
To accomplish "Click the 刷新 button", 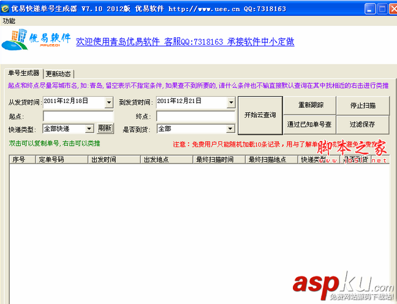I will 105,129.
